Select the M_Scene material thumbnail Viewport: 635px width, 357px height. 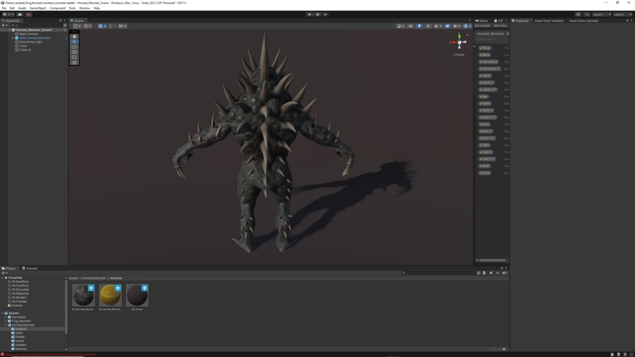(x=137, y=296)
